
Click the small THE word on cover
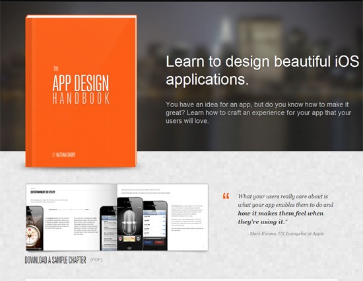point(56,69)
